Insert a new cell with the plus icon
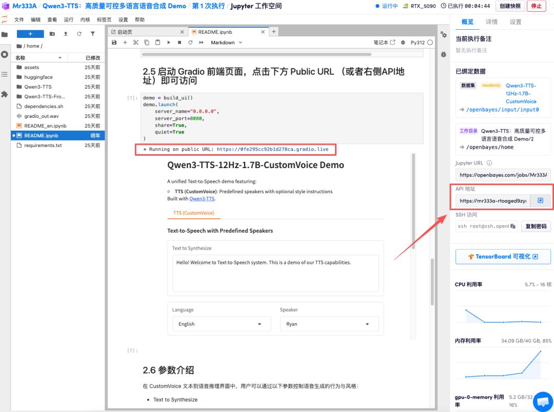Viewport: 554px width, 412px height. (125, 43)
